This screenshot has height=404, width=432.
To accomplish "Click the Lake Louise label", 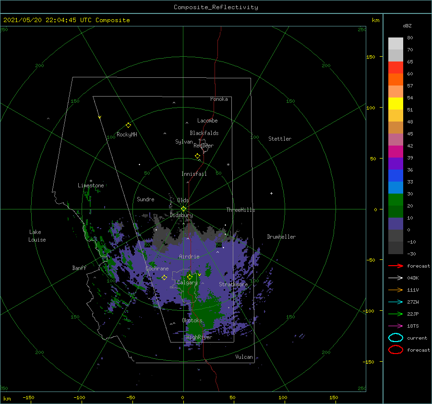I will (37, 236).
